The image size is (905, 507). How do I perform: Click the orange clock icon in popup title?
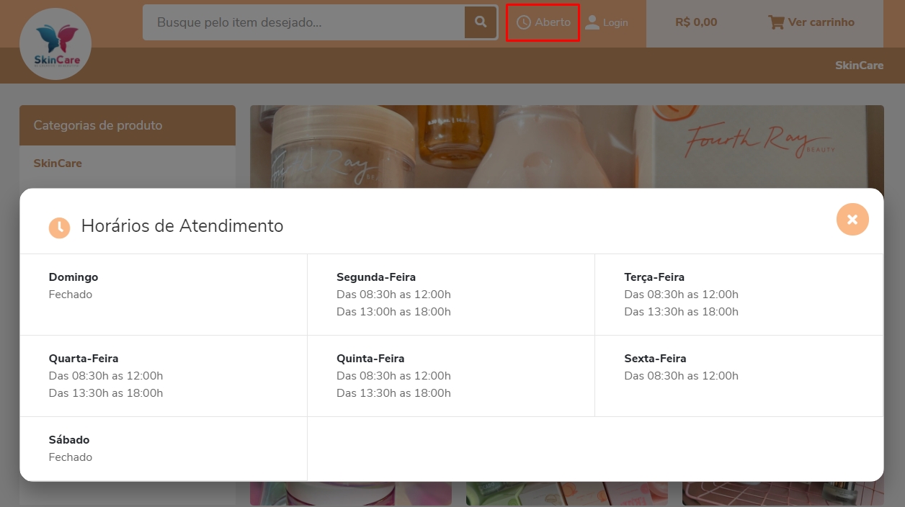[59, 227]
